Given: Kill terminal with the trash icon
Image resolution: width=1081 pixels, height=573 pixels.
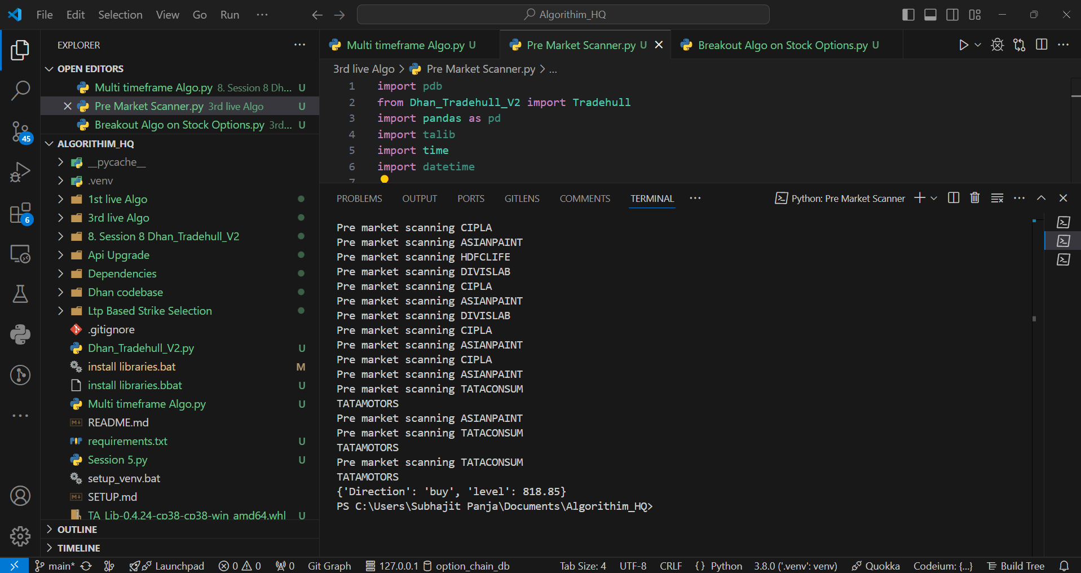Looking at the screenshot, I should click(974, 198).
